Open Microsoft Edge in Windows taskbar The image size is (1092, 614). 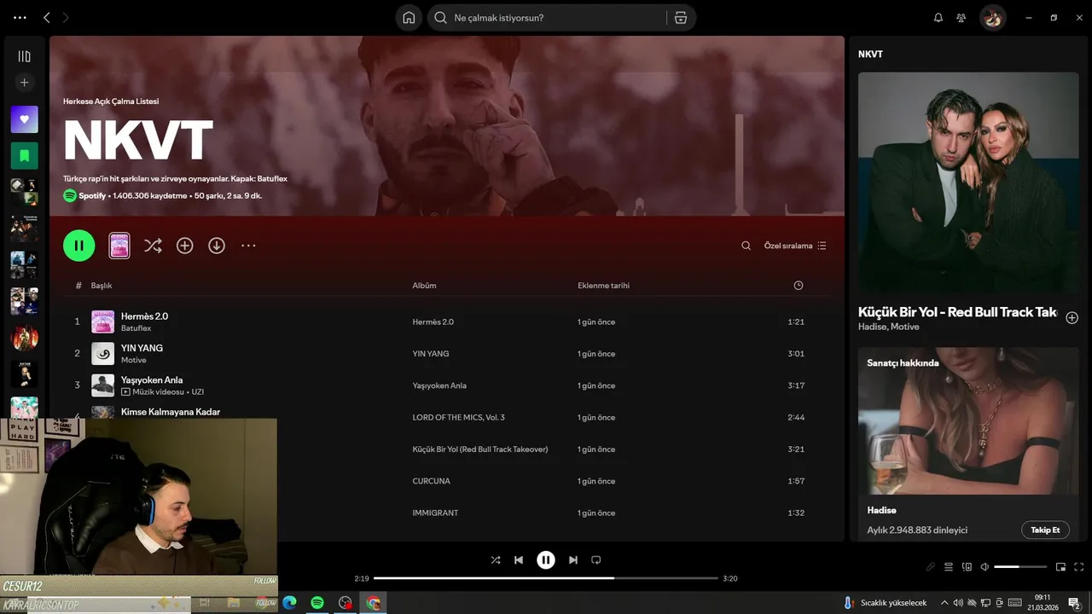tap(289, 603)
